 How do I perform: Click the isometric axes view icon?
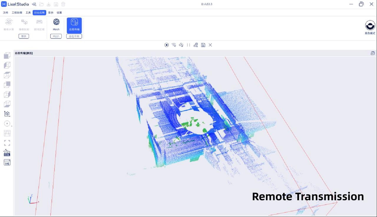(x=7, y=114)
